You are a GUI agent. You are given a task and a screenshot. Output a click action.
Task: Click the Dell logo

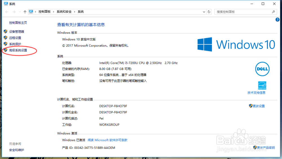click(262, 69)
